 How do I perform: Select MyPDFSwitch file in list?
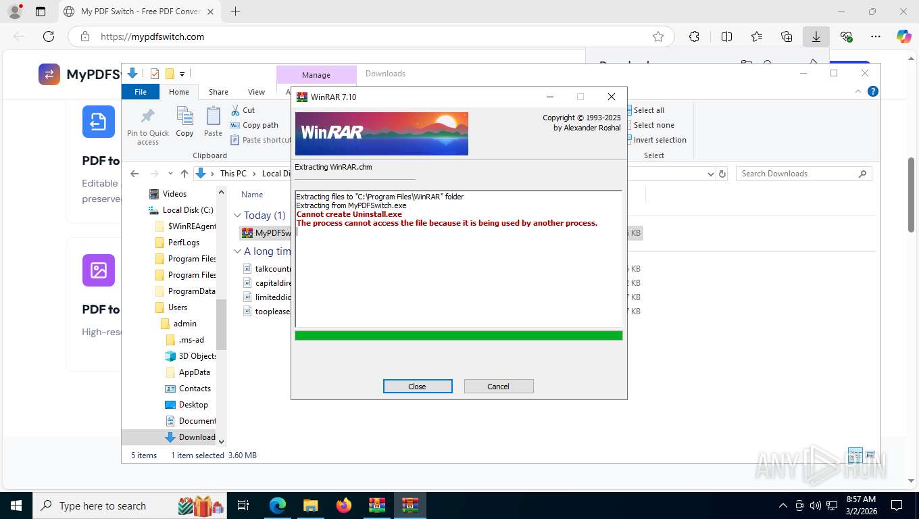(x=266, y=233)
